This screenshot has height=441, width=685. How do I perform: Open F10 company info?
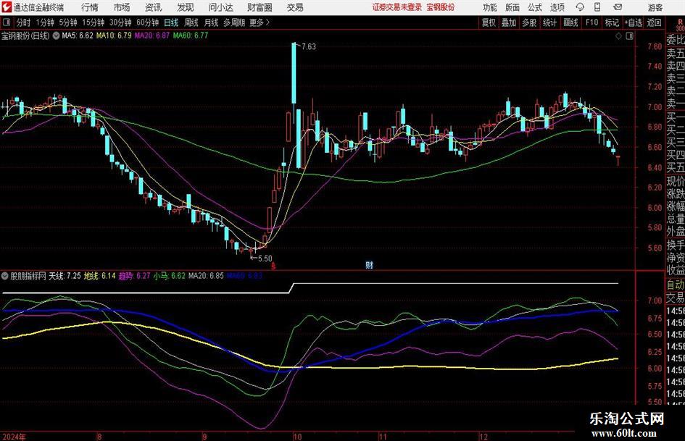[591, 22]
